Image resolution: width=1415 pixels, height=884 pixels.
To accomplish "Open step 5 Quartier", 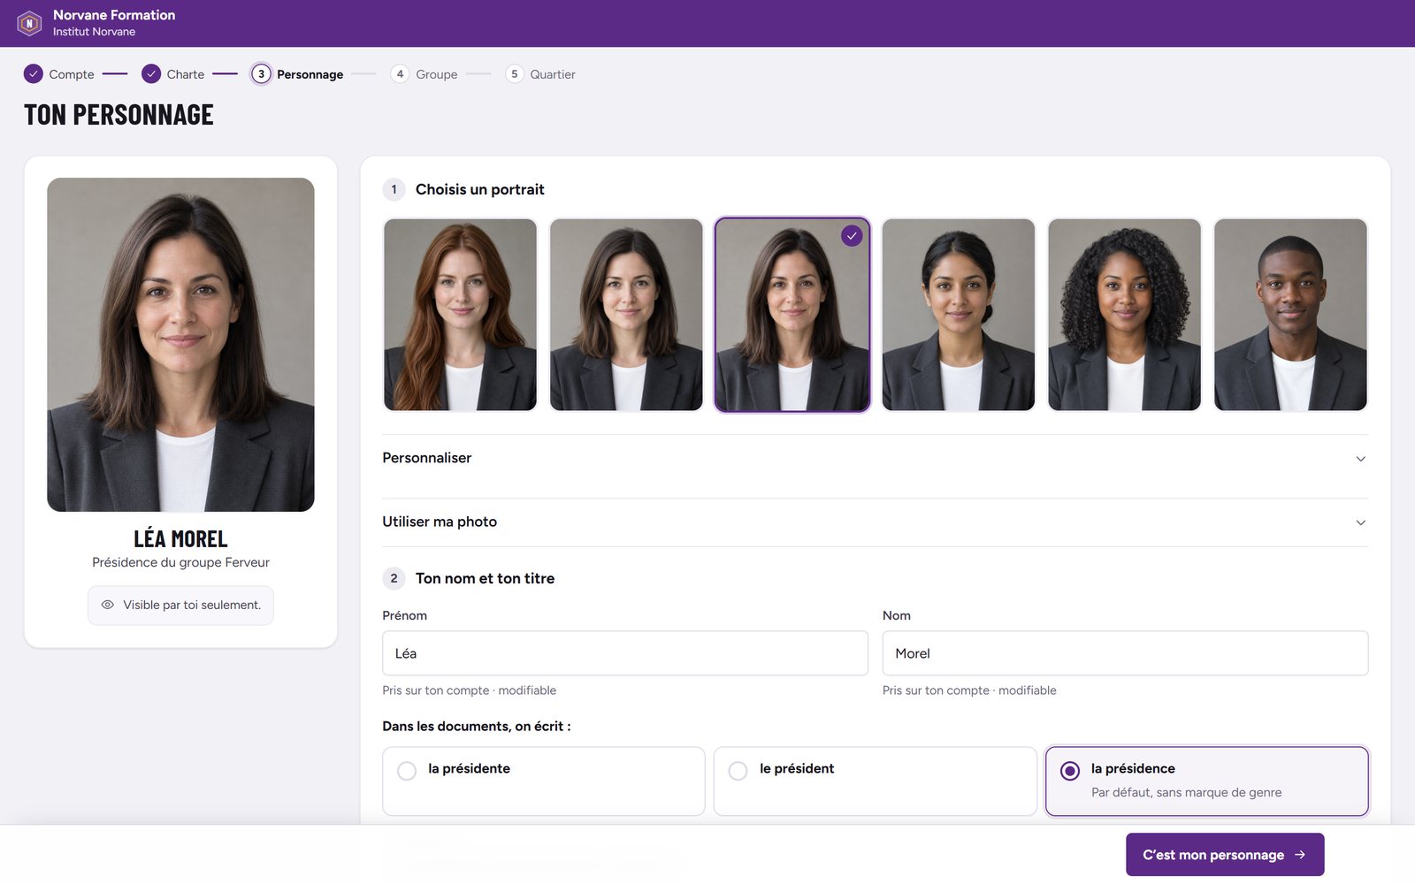I will (x=540, y=74).
